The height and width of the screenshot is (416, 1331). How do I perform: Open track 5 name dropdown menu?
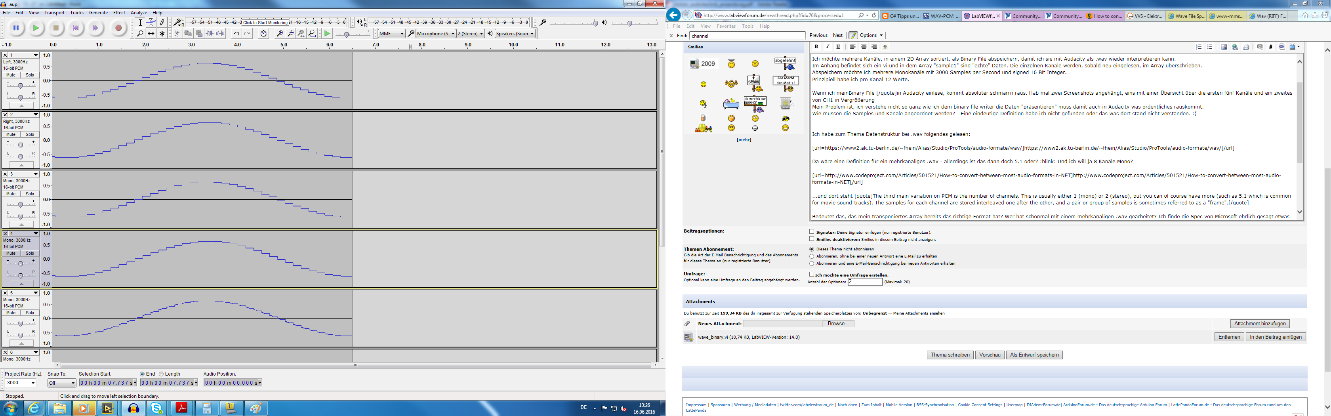(x=24, y=293)
